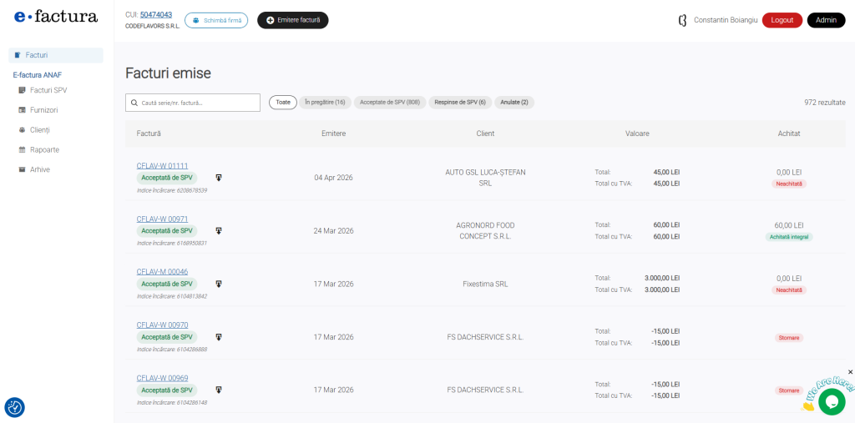
Task: Open the cookie preferences icon
Action: 14,407
